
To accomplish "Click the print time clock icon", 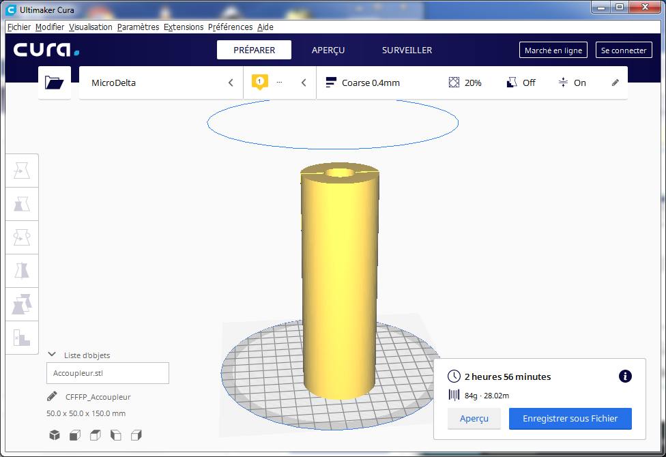I will [454, 377].
